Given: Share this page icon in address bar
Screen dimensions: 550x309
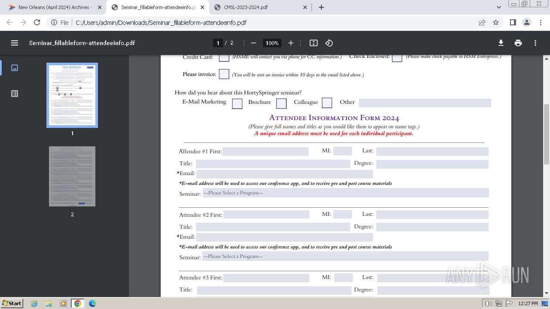Looking at the screenshot, I should coord(482,22).
